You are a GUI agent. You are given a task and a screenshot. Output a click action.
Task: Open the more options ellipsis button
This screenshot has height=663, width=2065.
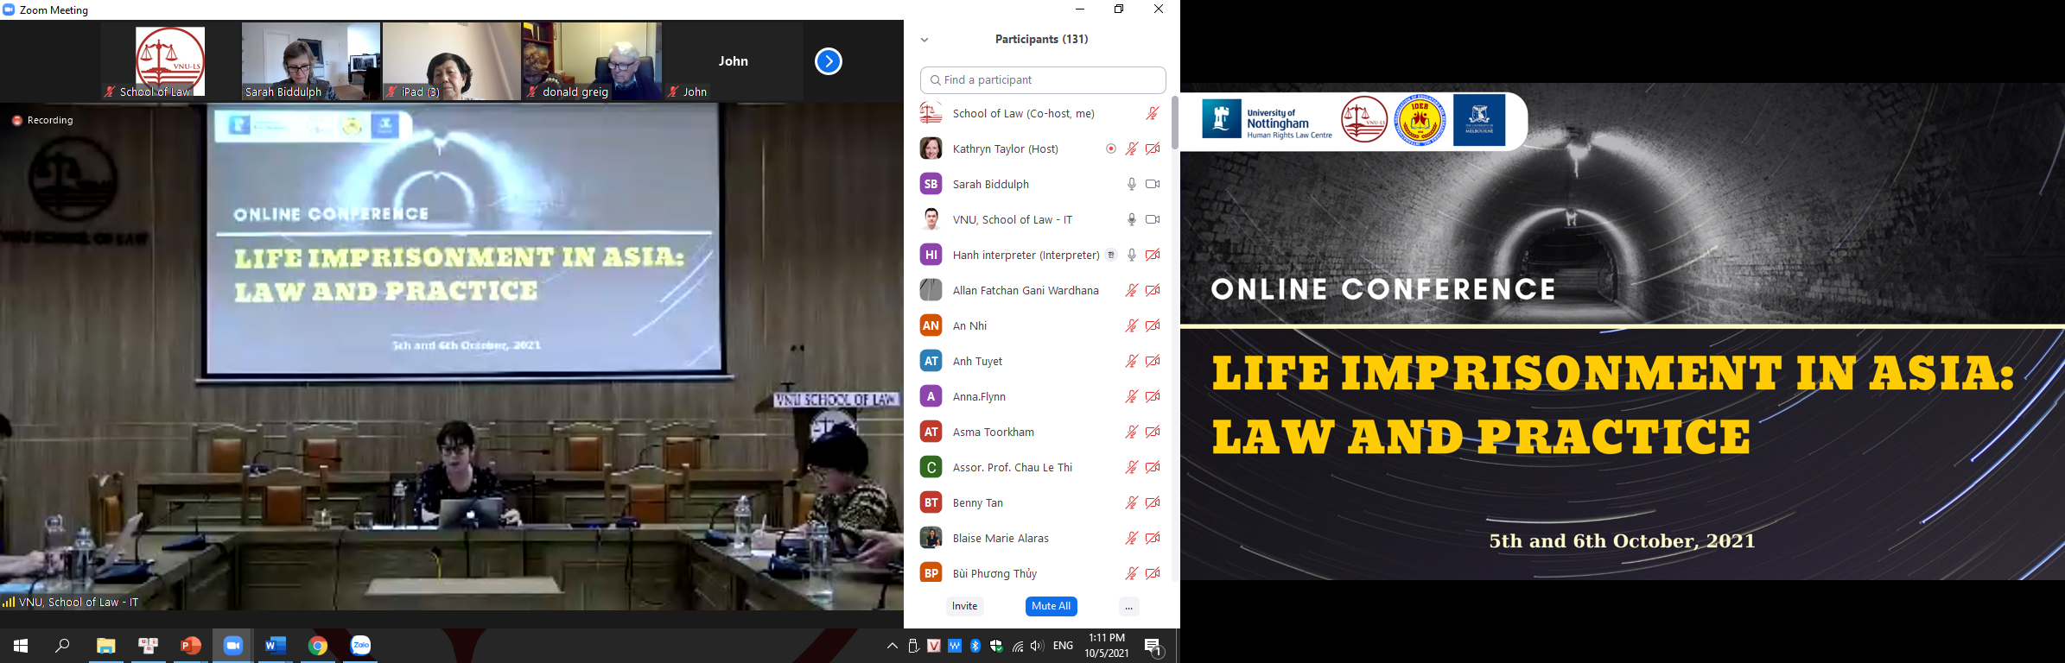click(1128, 607)
